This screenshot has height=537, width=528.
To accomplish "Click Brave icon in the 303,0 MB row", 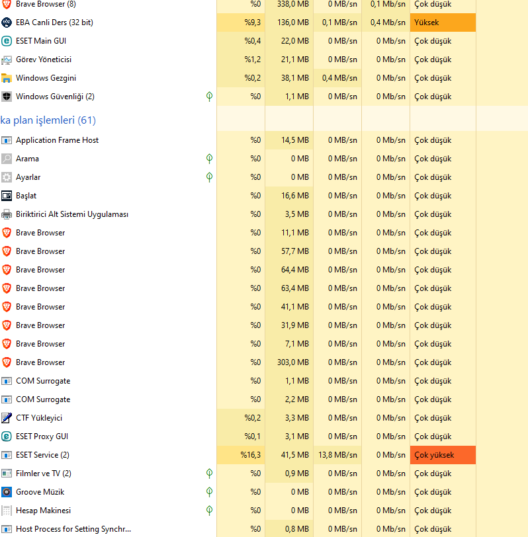I will [x=7, y=362].
